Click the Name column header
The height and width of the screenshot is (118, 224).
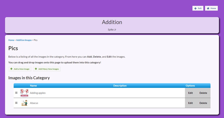tap(33, 86)
